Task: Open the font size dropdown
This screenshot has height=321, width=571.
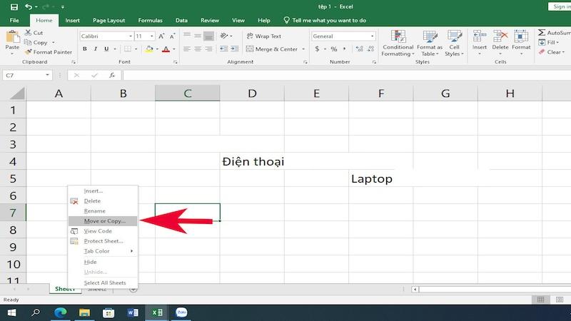Action: tap(152, 36)
